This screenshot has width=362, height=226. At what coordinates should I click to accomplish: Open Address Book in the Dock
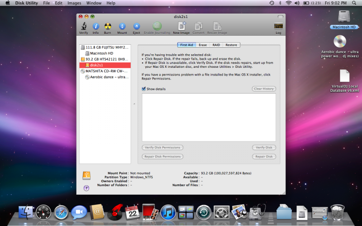point(97,212)
